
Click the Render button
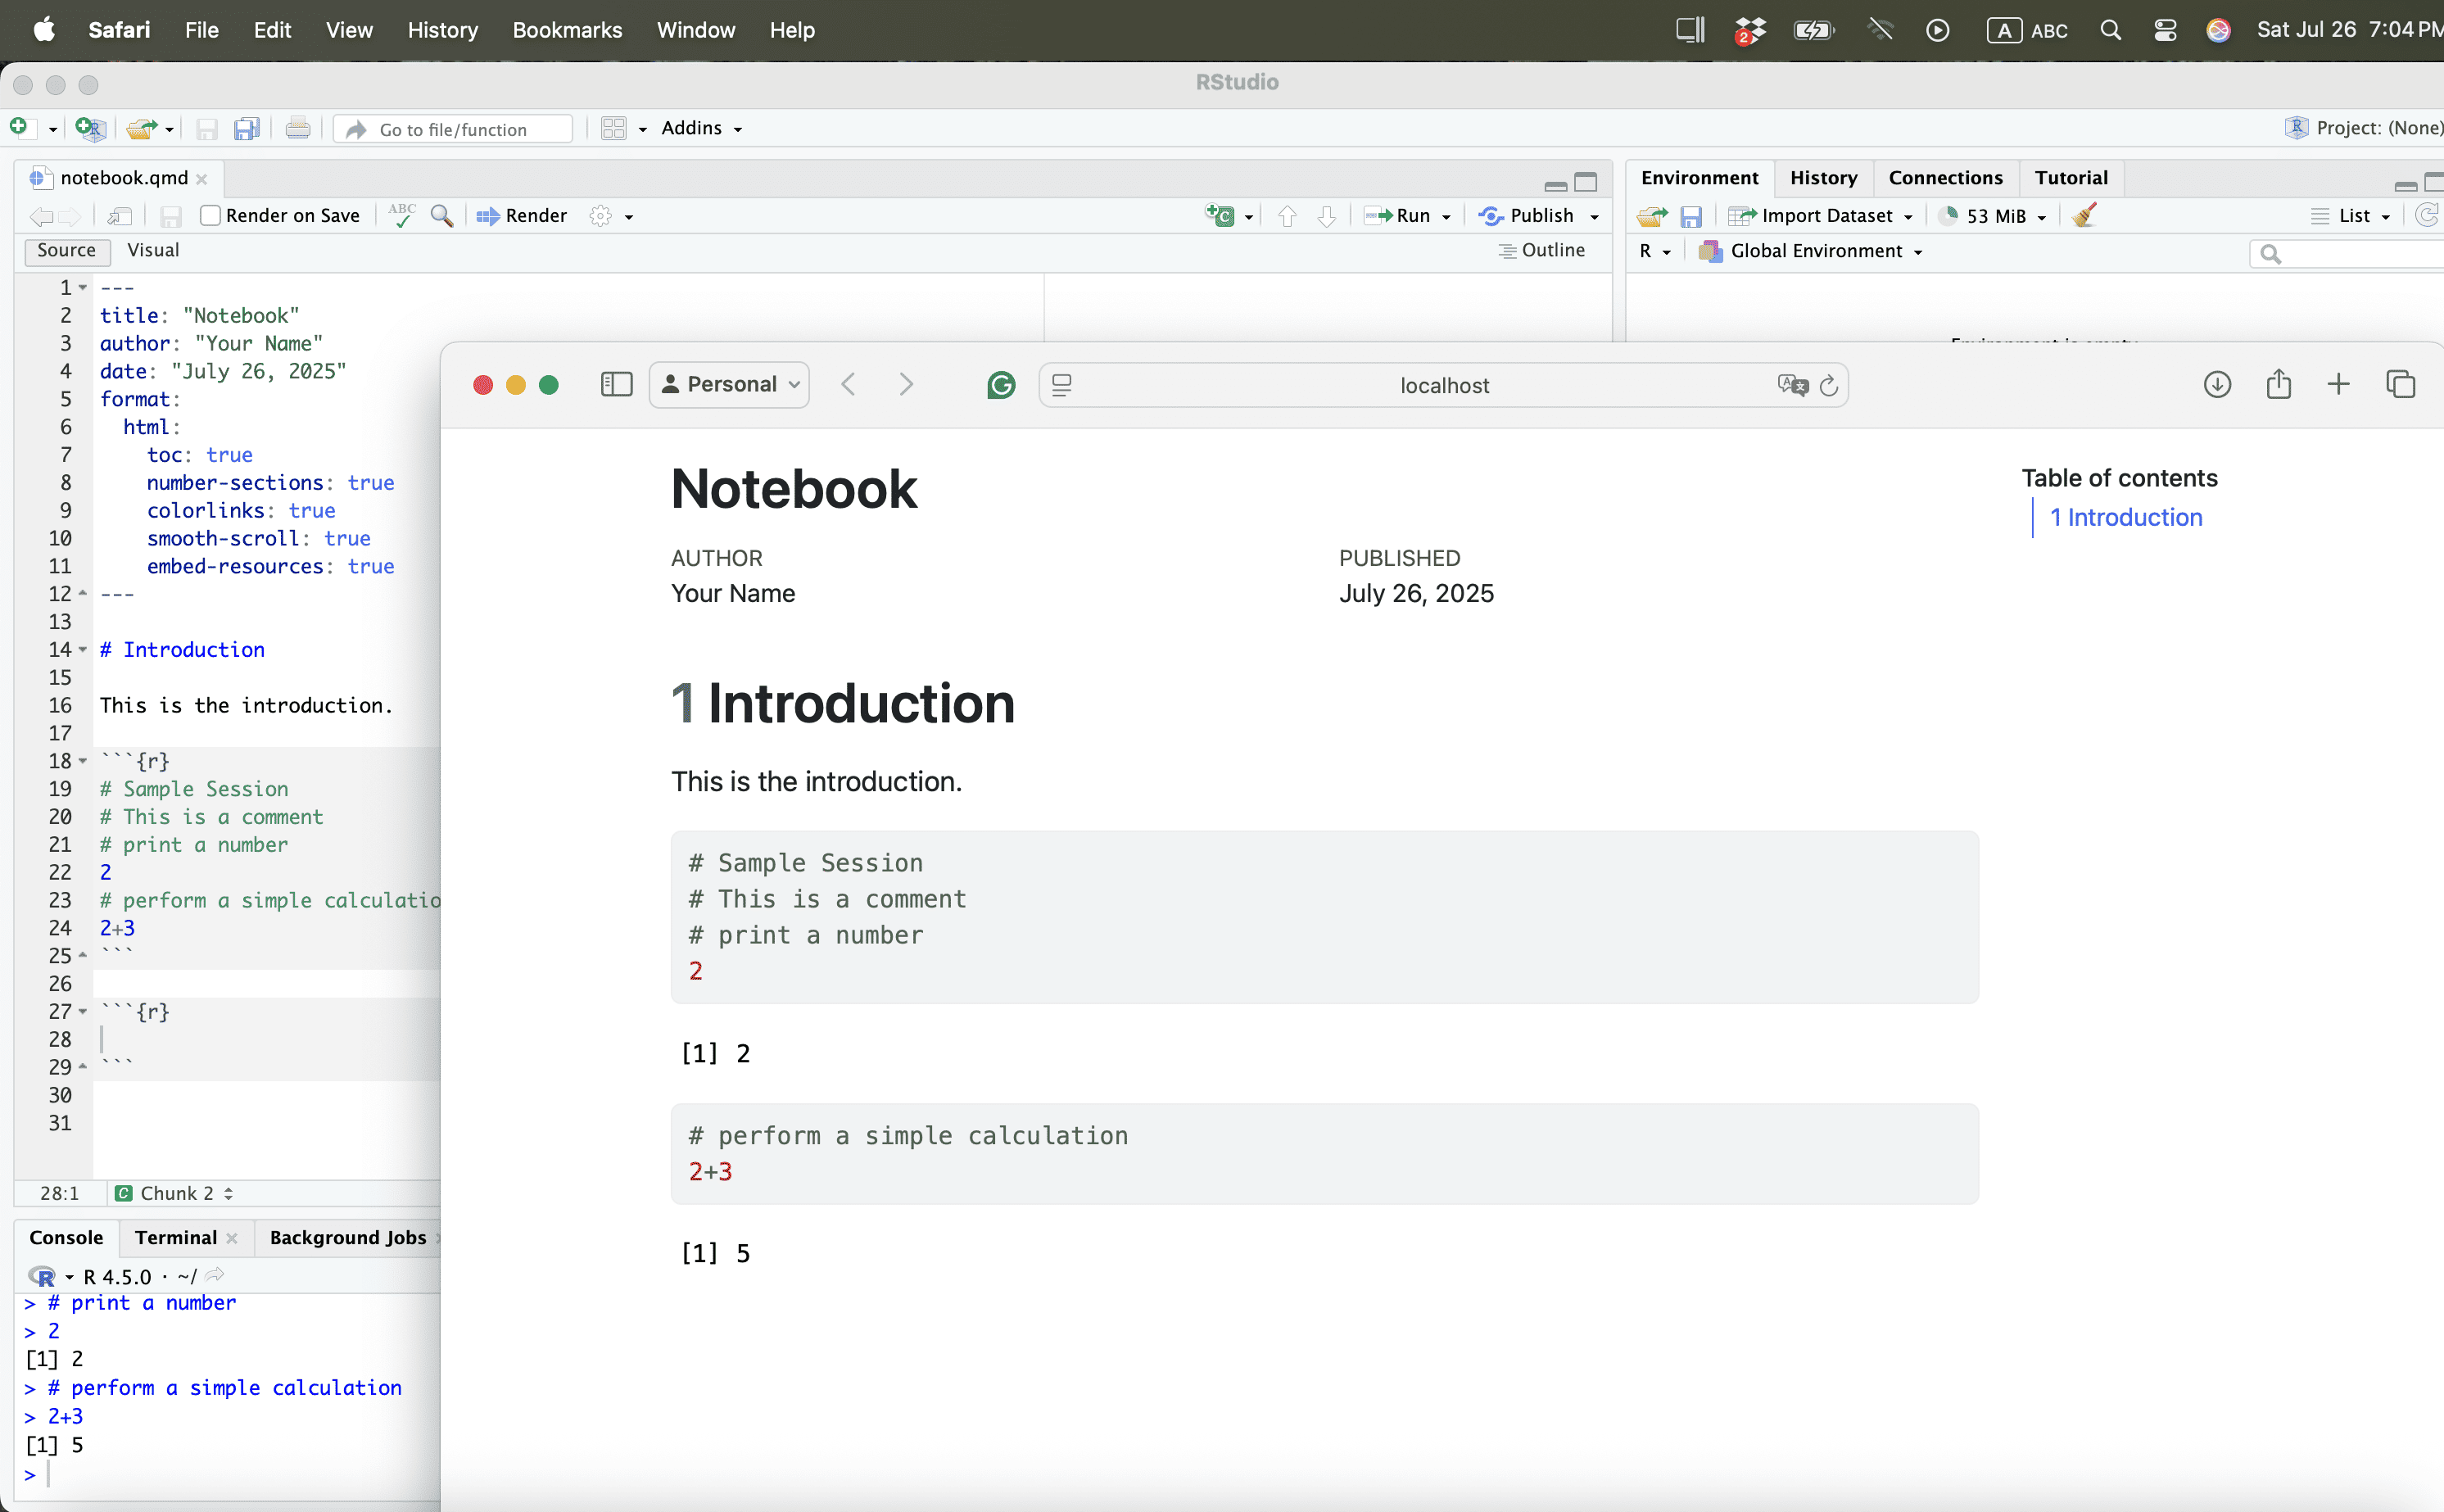[x=523, y=215]
